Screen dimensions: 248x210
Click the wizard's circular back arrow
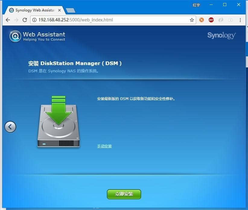click(10, 127)
